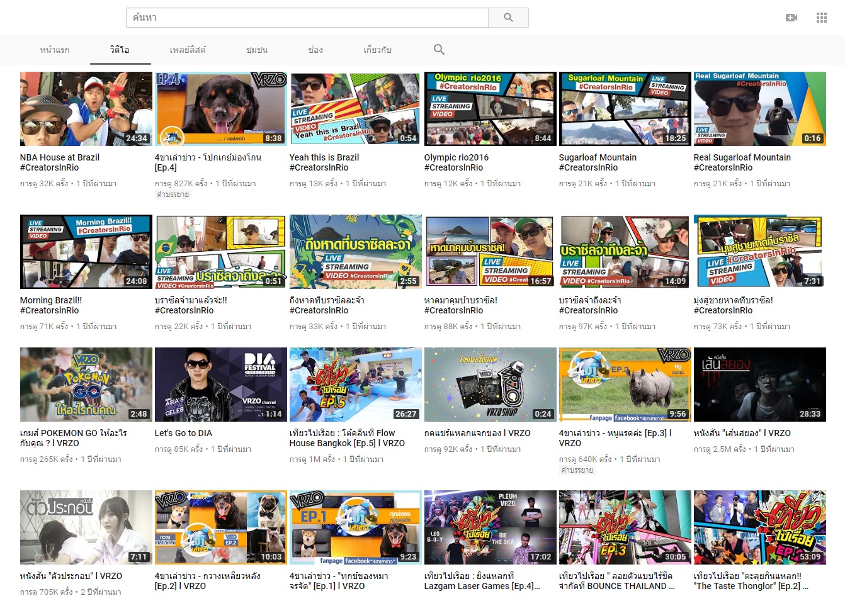Open the เส้นสยอง short film thumbnail
The image size is (845, 596).
[760, 385]
